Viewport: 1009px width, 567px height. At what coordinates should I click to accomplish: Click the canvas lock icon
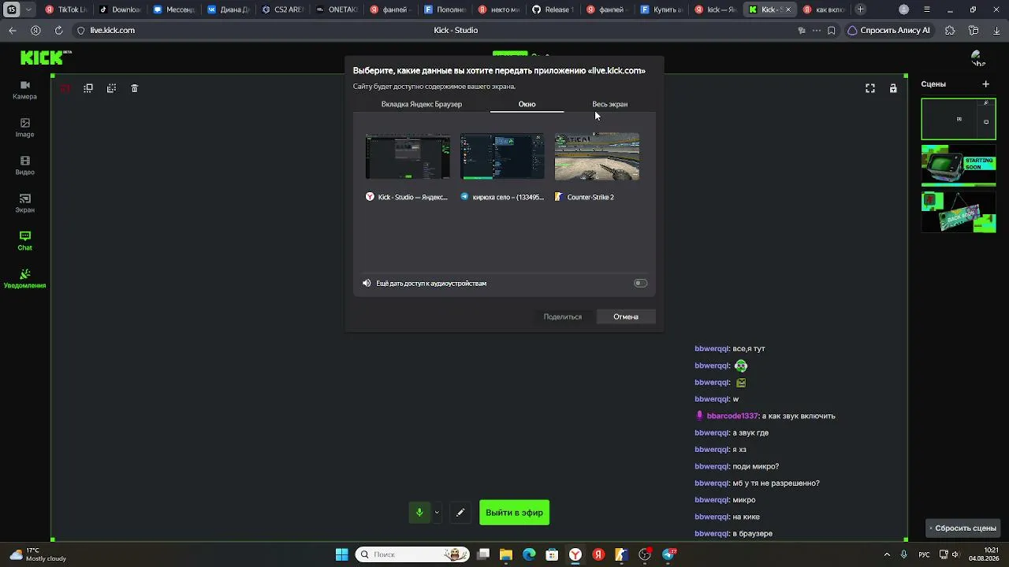pos(893,88)
